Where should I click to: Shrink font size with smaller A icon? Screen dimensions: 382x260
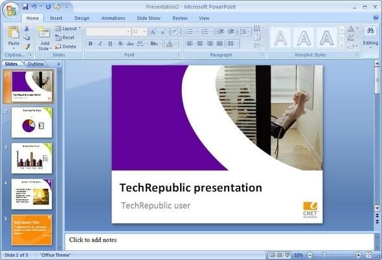[x=163, y=32]
